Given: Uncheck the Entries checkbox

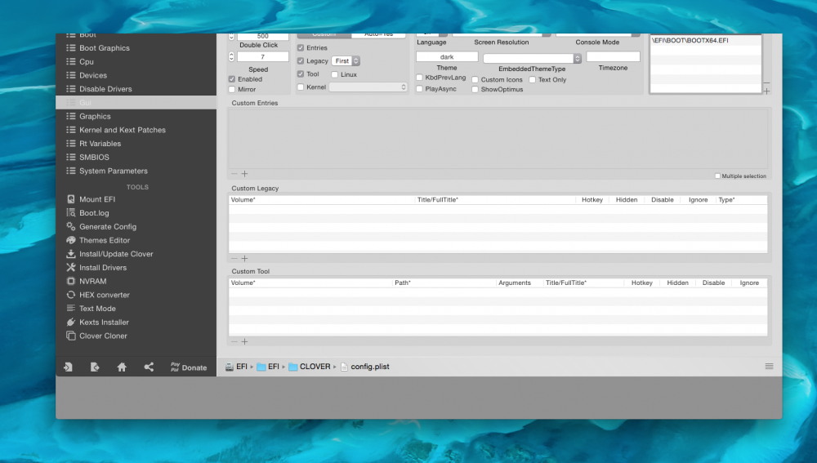Looking at the screenshot, I should pyautogui.click(x=301, y=47).
